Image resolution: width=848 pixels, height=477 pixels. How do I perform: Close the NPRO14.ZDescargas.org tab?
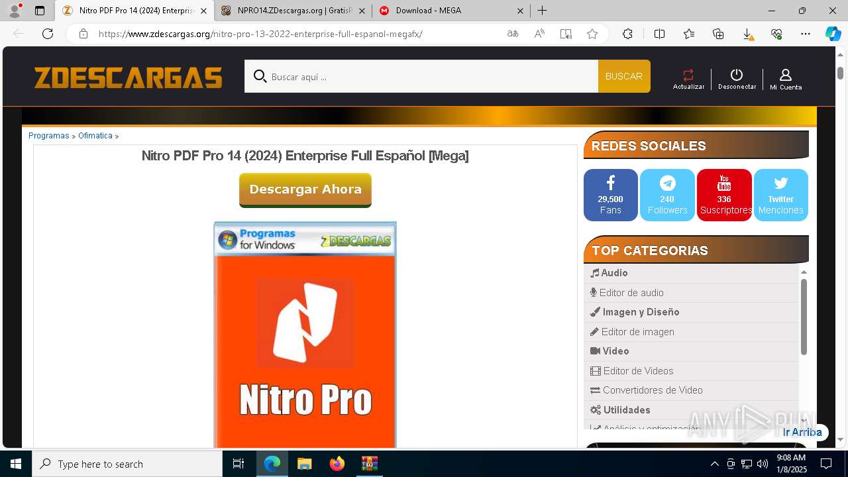[362, 11]
